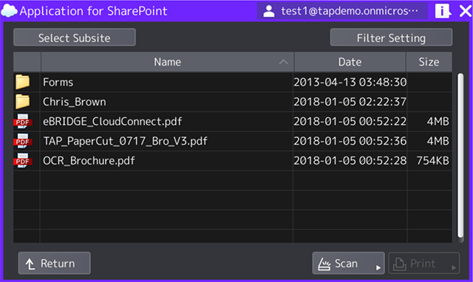Click date 2018-01-05 00:52:28

tap(350, 161)
